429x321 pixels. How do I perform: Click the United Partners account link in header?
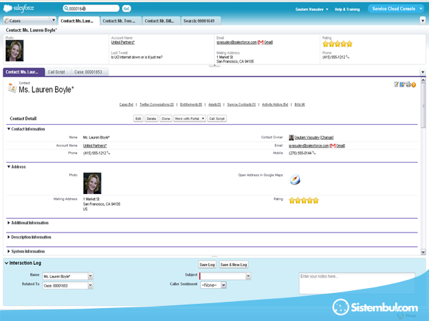tap(123, 43)
